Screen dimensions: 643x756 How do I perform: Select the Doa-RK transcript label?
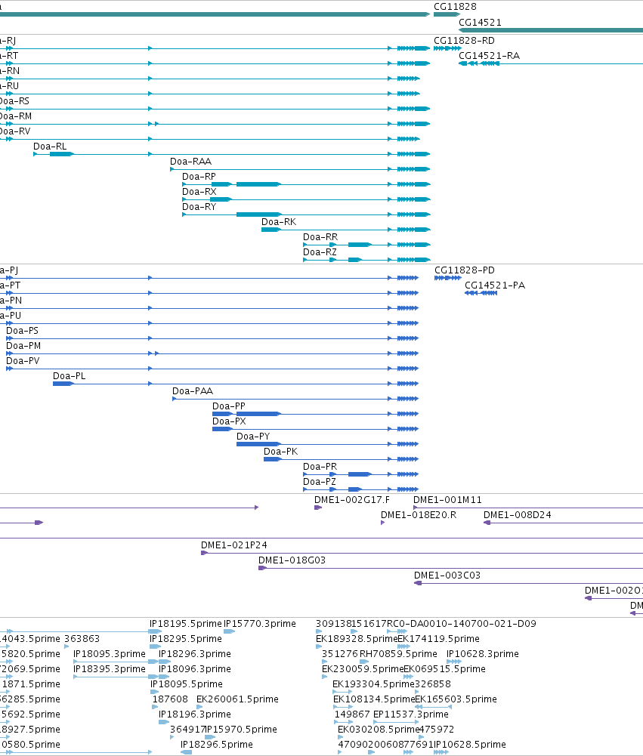tap(279, 222)
